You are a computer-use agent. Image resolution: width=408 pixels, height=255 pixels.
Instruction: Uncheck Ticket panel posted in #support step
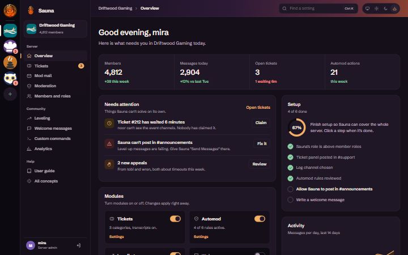click(x=290, y=157)
